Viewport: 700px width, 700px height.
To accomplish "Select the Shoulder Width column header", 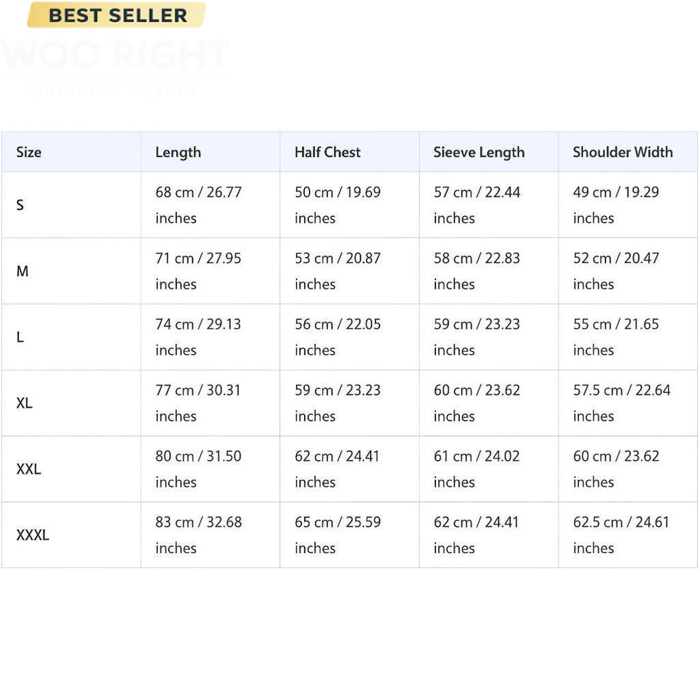I will [623, 152].
